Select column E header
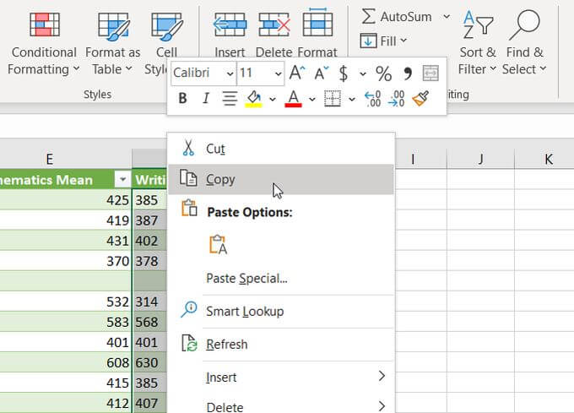Image resolution: width=574 pixels, height=413 pixels. pyautogui.click(x=49, y=159)
